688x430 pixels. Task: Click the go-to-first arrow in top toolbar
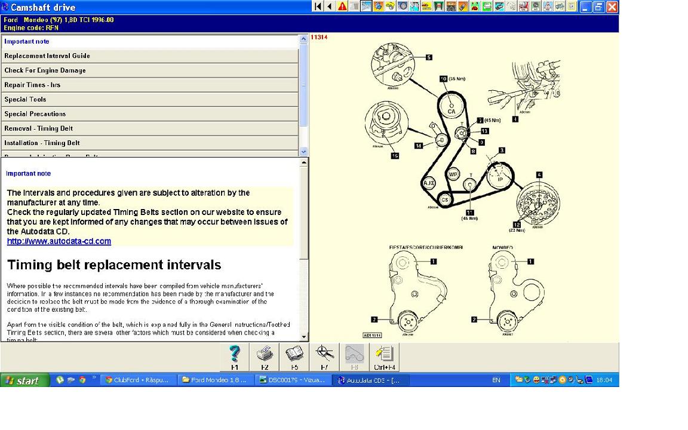click(x=318, y=7)
